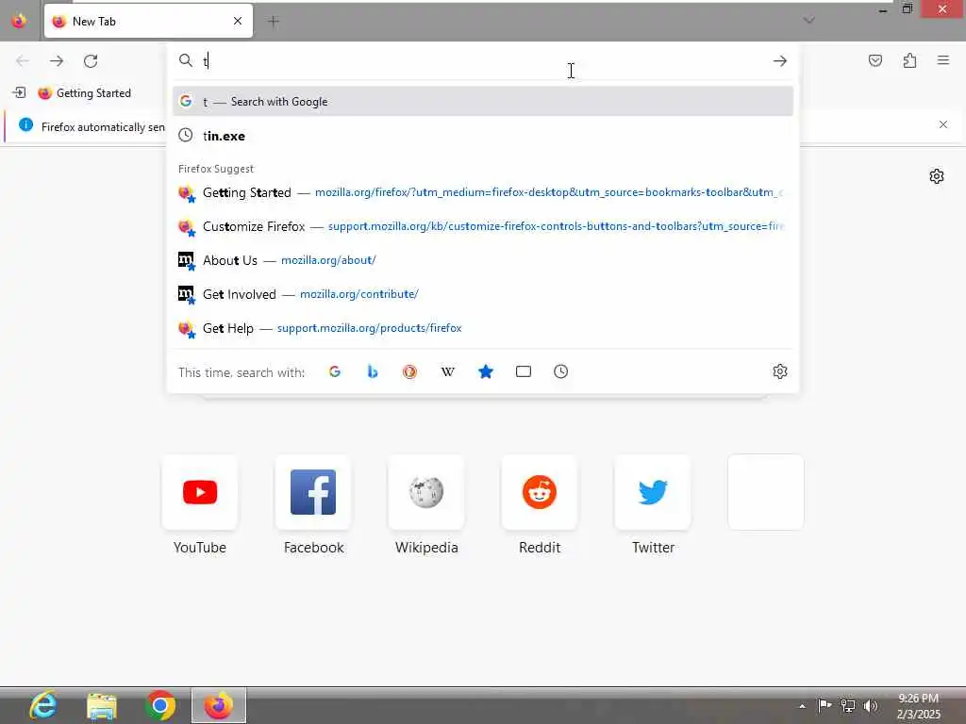Viewport: 966px width, 724px height.
Task: Show hidden system tray icons
Action: pos(802,705)
